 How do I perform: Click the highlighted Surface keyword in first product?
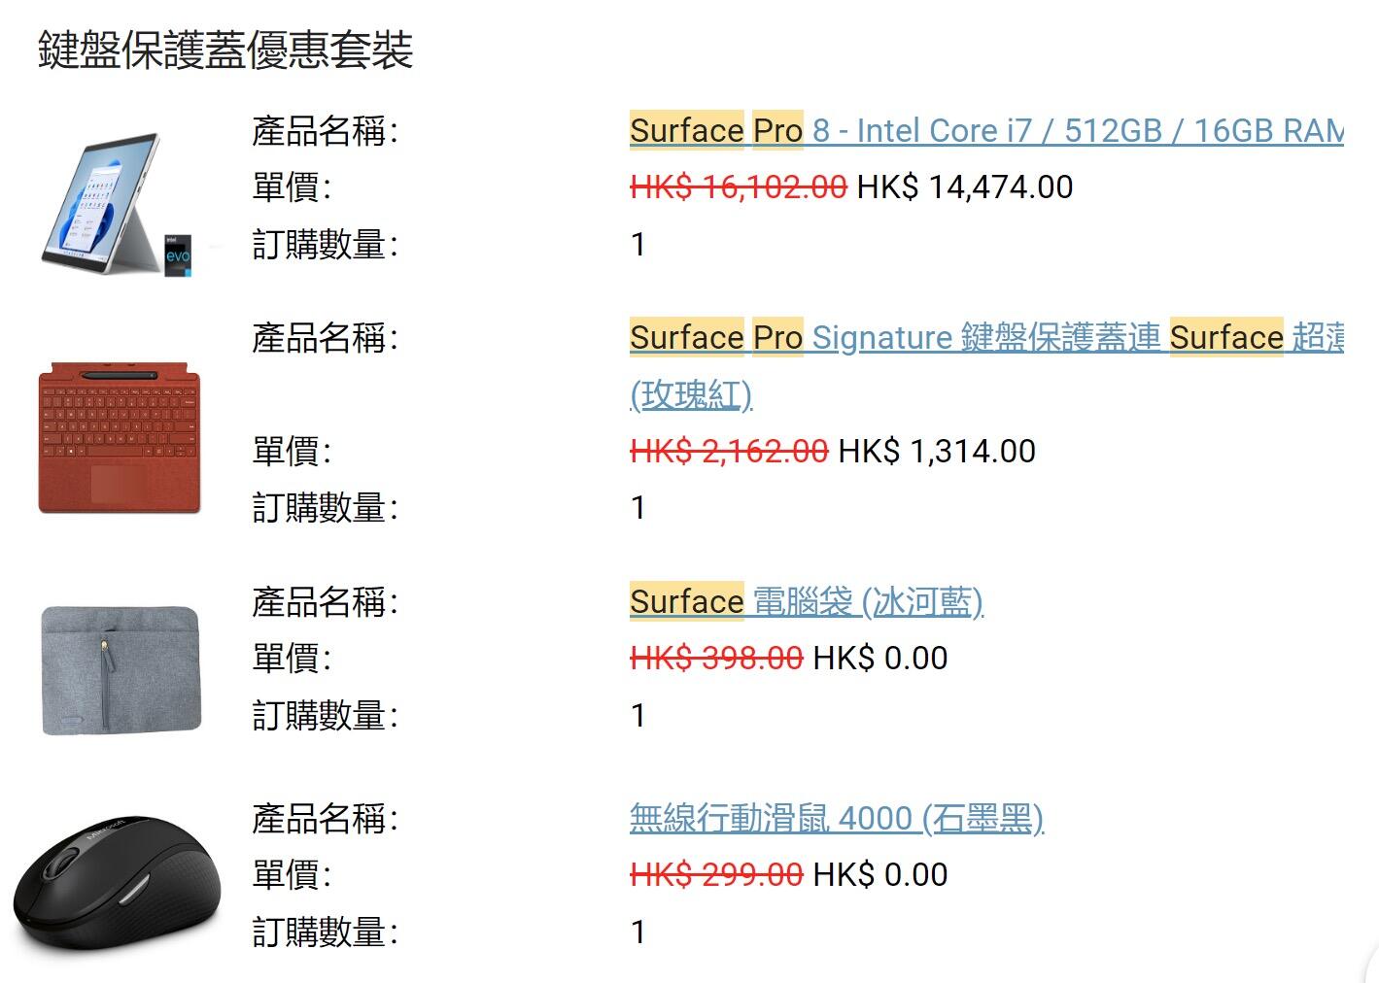click(687, 130)
